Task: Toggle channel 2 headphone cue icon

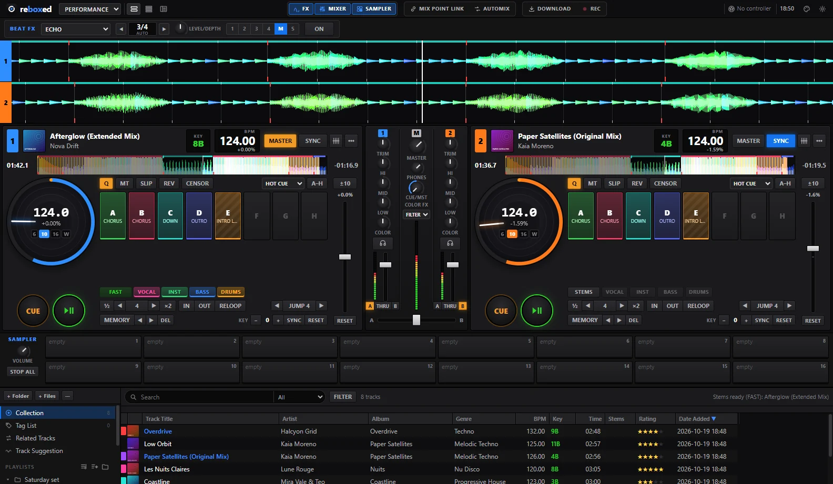Action: (x=450, y=243)
